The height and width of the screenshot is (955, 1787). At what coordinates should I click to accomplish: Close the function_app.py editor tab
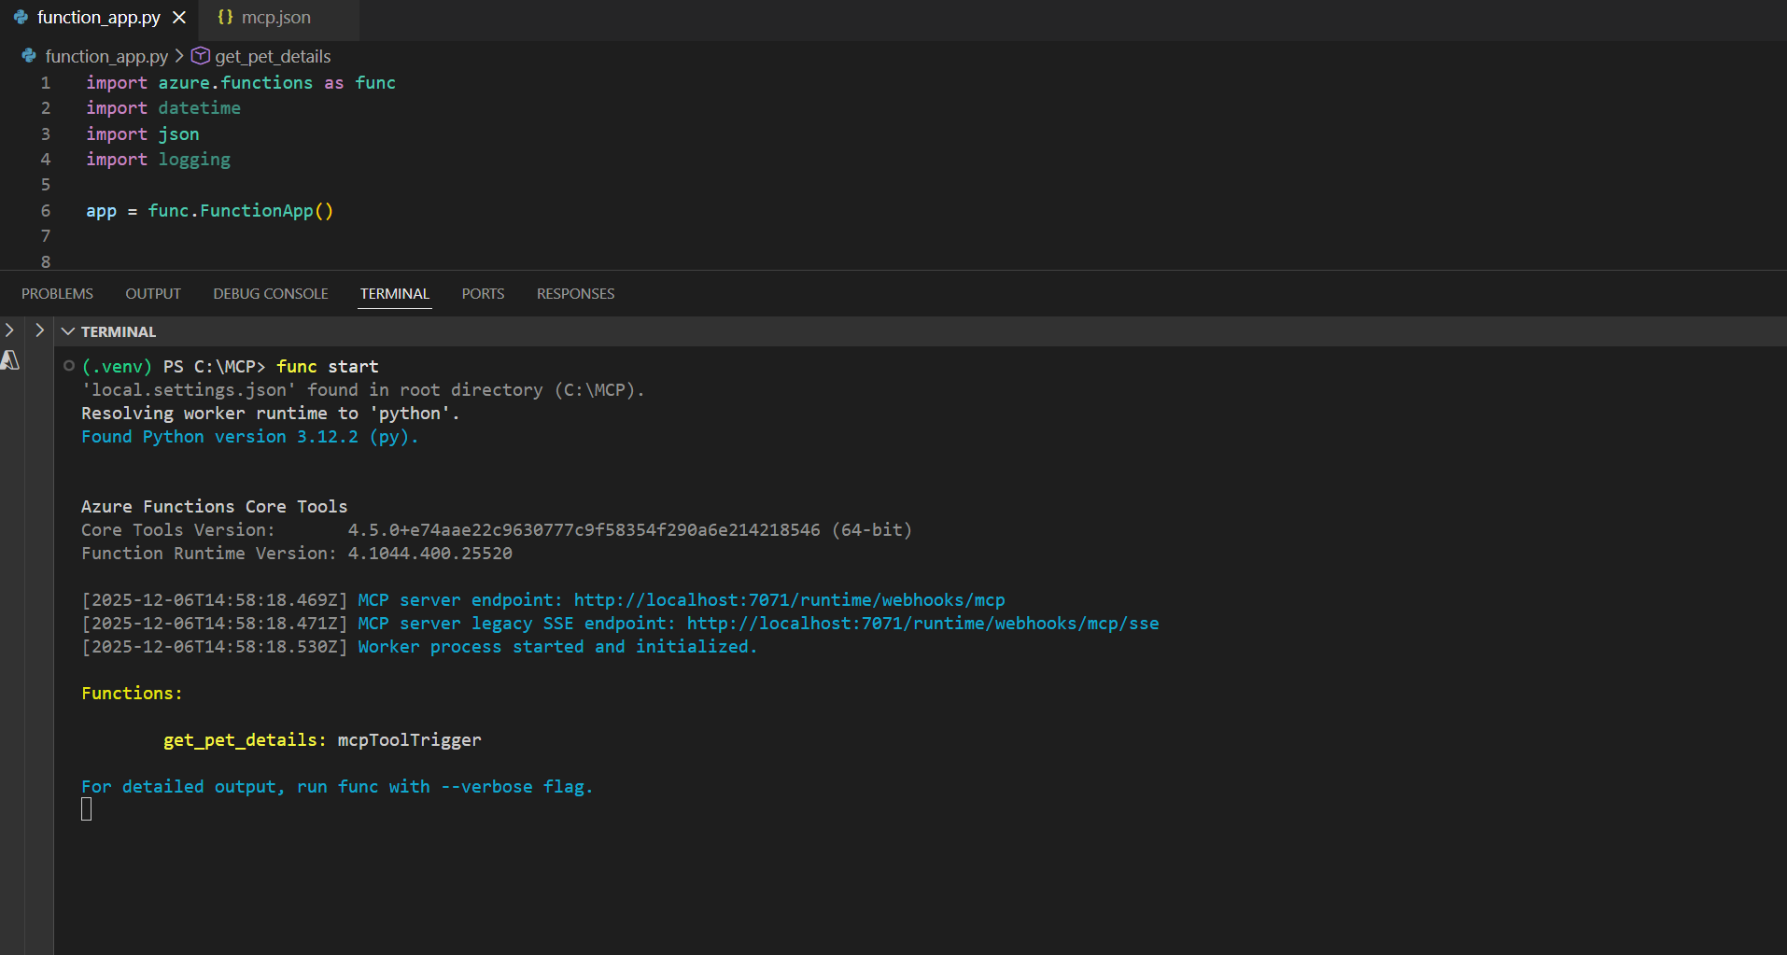(x=179, y=18)
